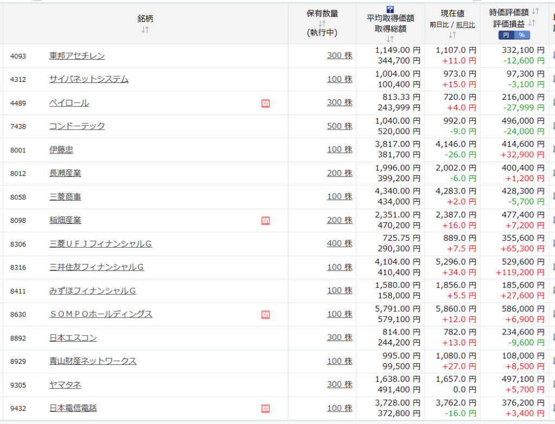This screenshot has width=555, height=424.
Task: Open the 日本電信電話 stock link
Action: pyautogui.click(x=73, y=408)
